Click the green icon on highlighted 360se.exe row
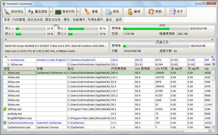Image resolution: width=218 pixels, height=135 pixels. point(5,73)
